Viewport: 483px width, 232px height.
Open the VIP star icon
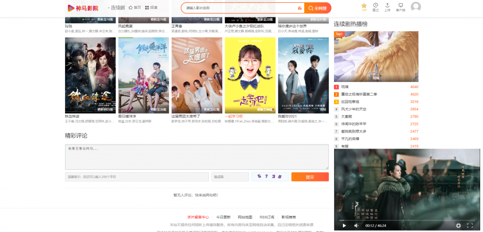(364, 8)
